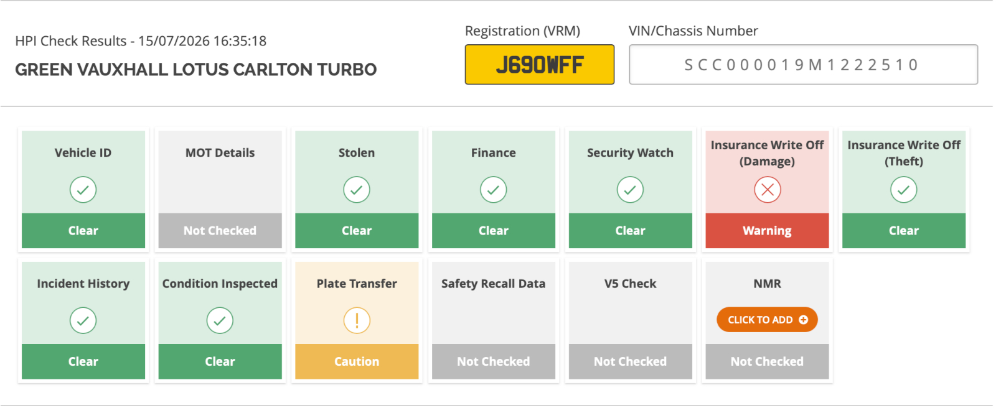Click 'Insurance Write Off (Theft)' title text

click(x=904, y=153)
